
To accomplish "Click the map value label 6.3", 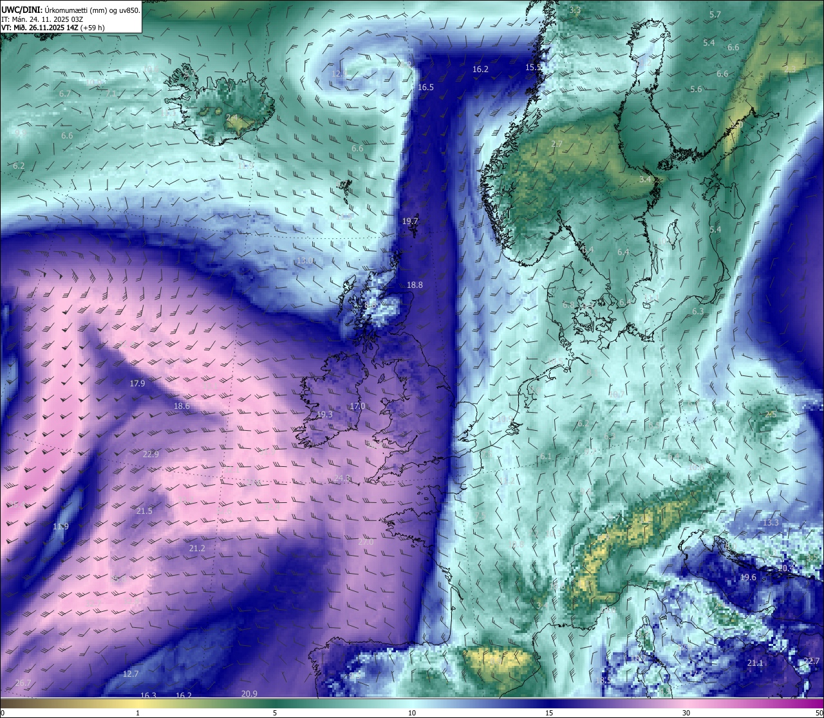I will pos(698,312).
